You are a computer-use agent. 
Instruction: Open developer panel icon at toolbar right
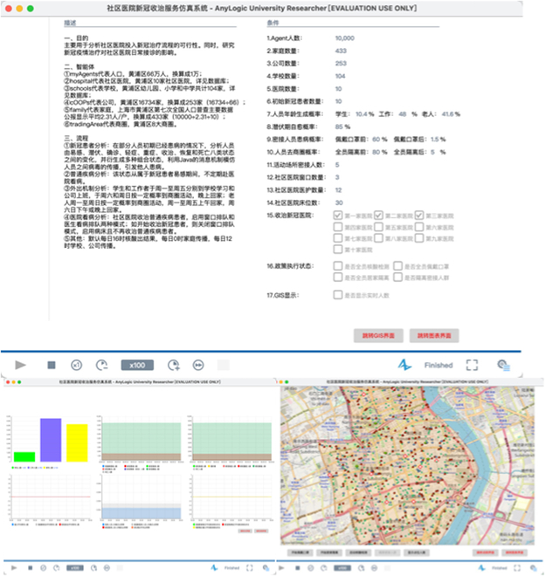503,365
